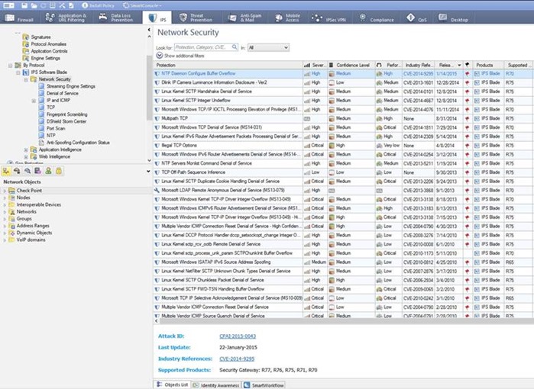Image resolution: width=534 pixels, height=389 pixels.
Task: Expand the Nodes folder
Action: 5,198
